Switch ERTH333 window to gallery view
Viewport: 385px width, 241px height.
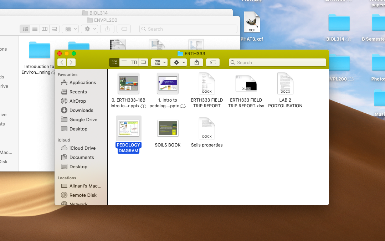point(143,62)
